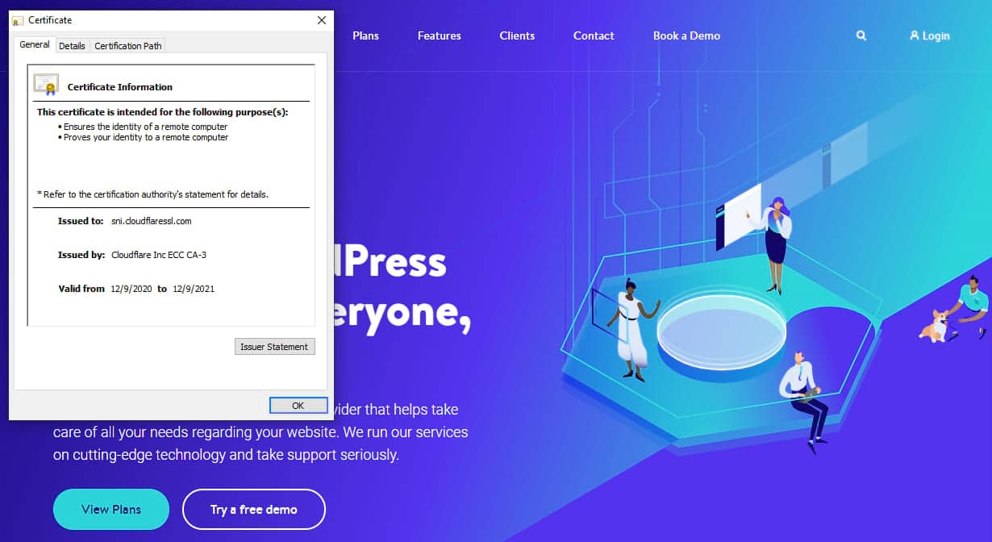The width and height of the screenshot is (992, 542).
Task: Confirm the certificate dialog with OK
Action: (298, 405)
